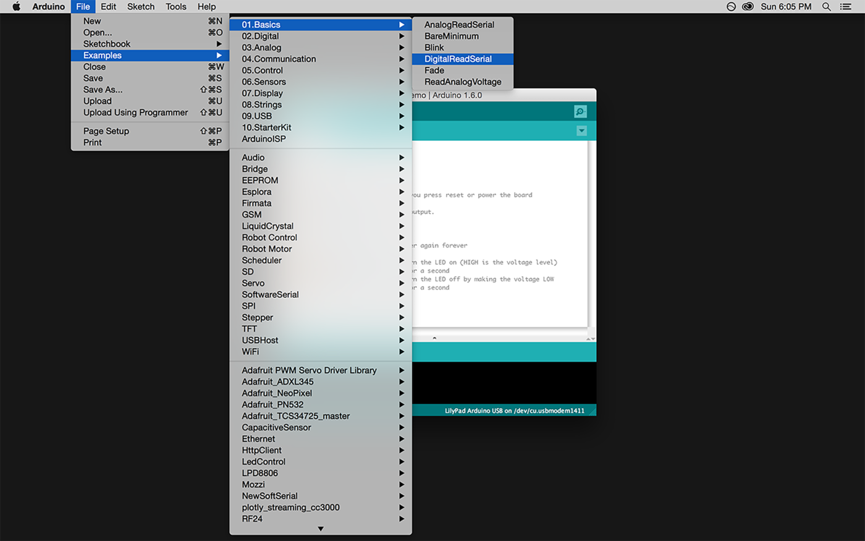Open the Arduino application menu
Viewport: 865px width, 541px height.
coord(48,7)
